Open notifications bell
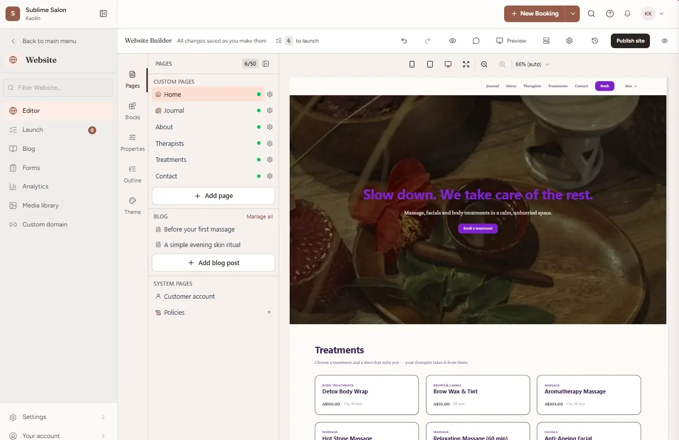This screenshot has height=440, width=679. tap(627, 14)
